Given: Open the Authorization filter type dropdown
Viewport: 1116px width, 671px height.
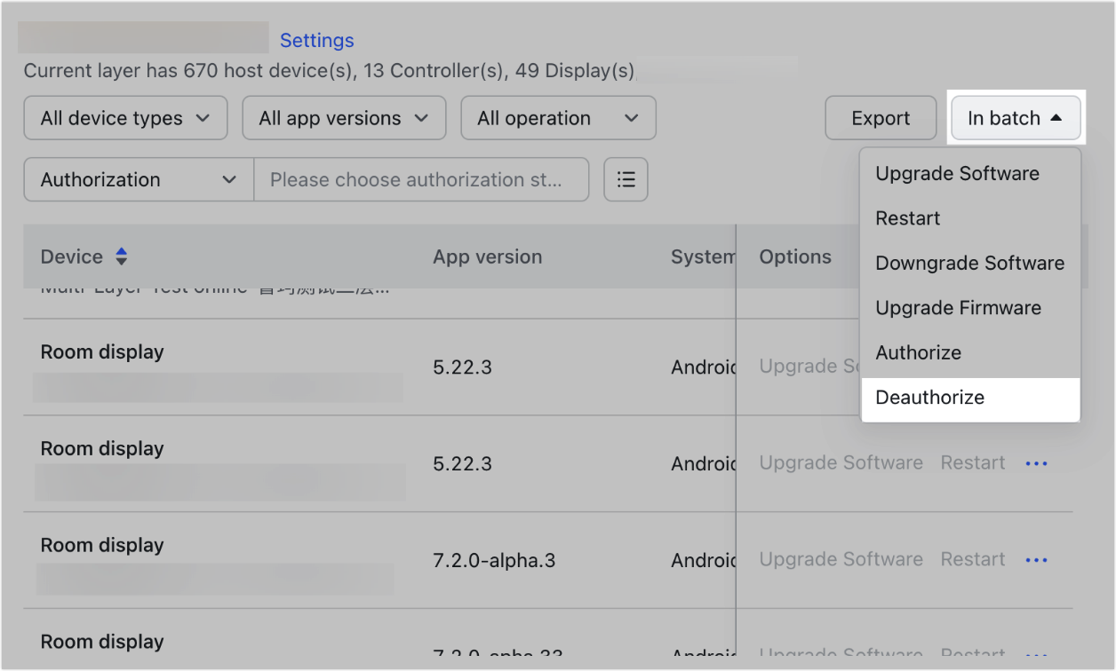Looking at the screenshot, I should [139, 179].
